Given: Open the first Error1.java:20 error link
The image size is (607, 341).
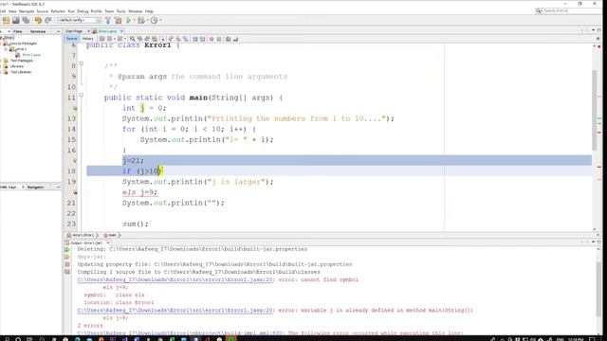Looking at the screenshot, I should [175, 279].
